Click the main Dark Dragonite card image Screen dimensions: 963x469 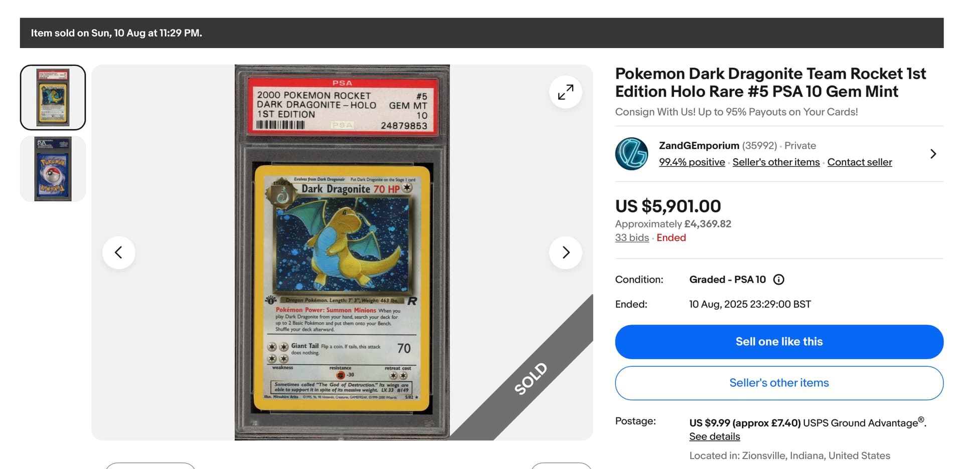(x=342, y=253)
